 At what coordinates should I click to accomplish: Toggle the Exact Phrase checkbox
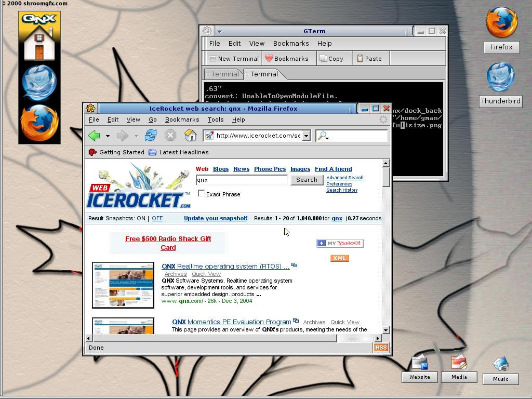tap(201, 193)
